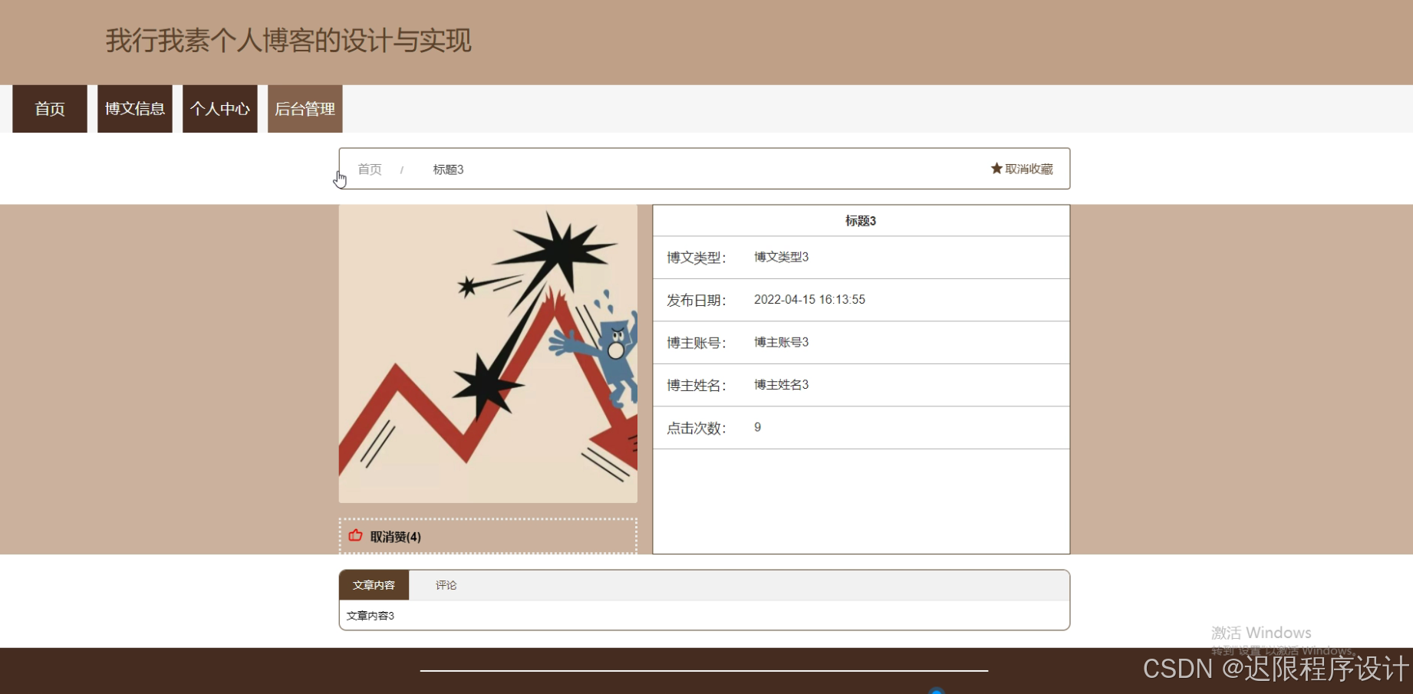Click the 发布日期: label
Viewport: 1413px width, 694px height.
pos(696,301)
